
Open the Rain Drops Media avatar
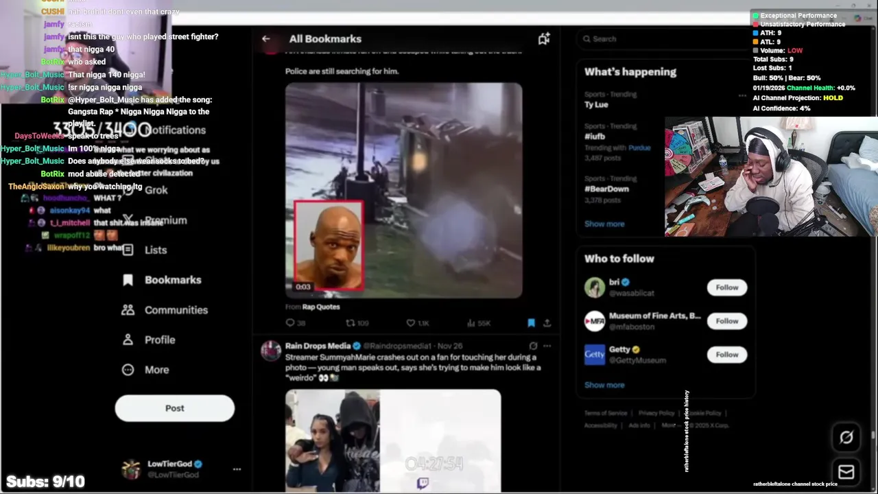point(270,351)
